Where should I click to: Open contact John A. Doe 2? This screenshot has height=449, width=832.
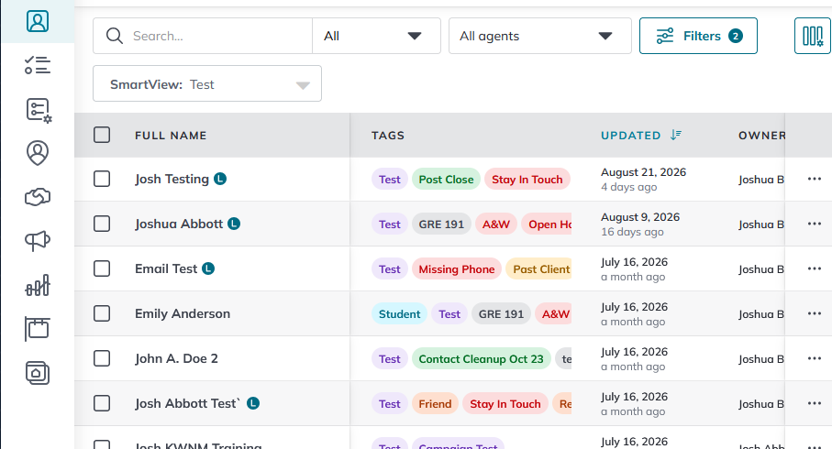176,358
